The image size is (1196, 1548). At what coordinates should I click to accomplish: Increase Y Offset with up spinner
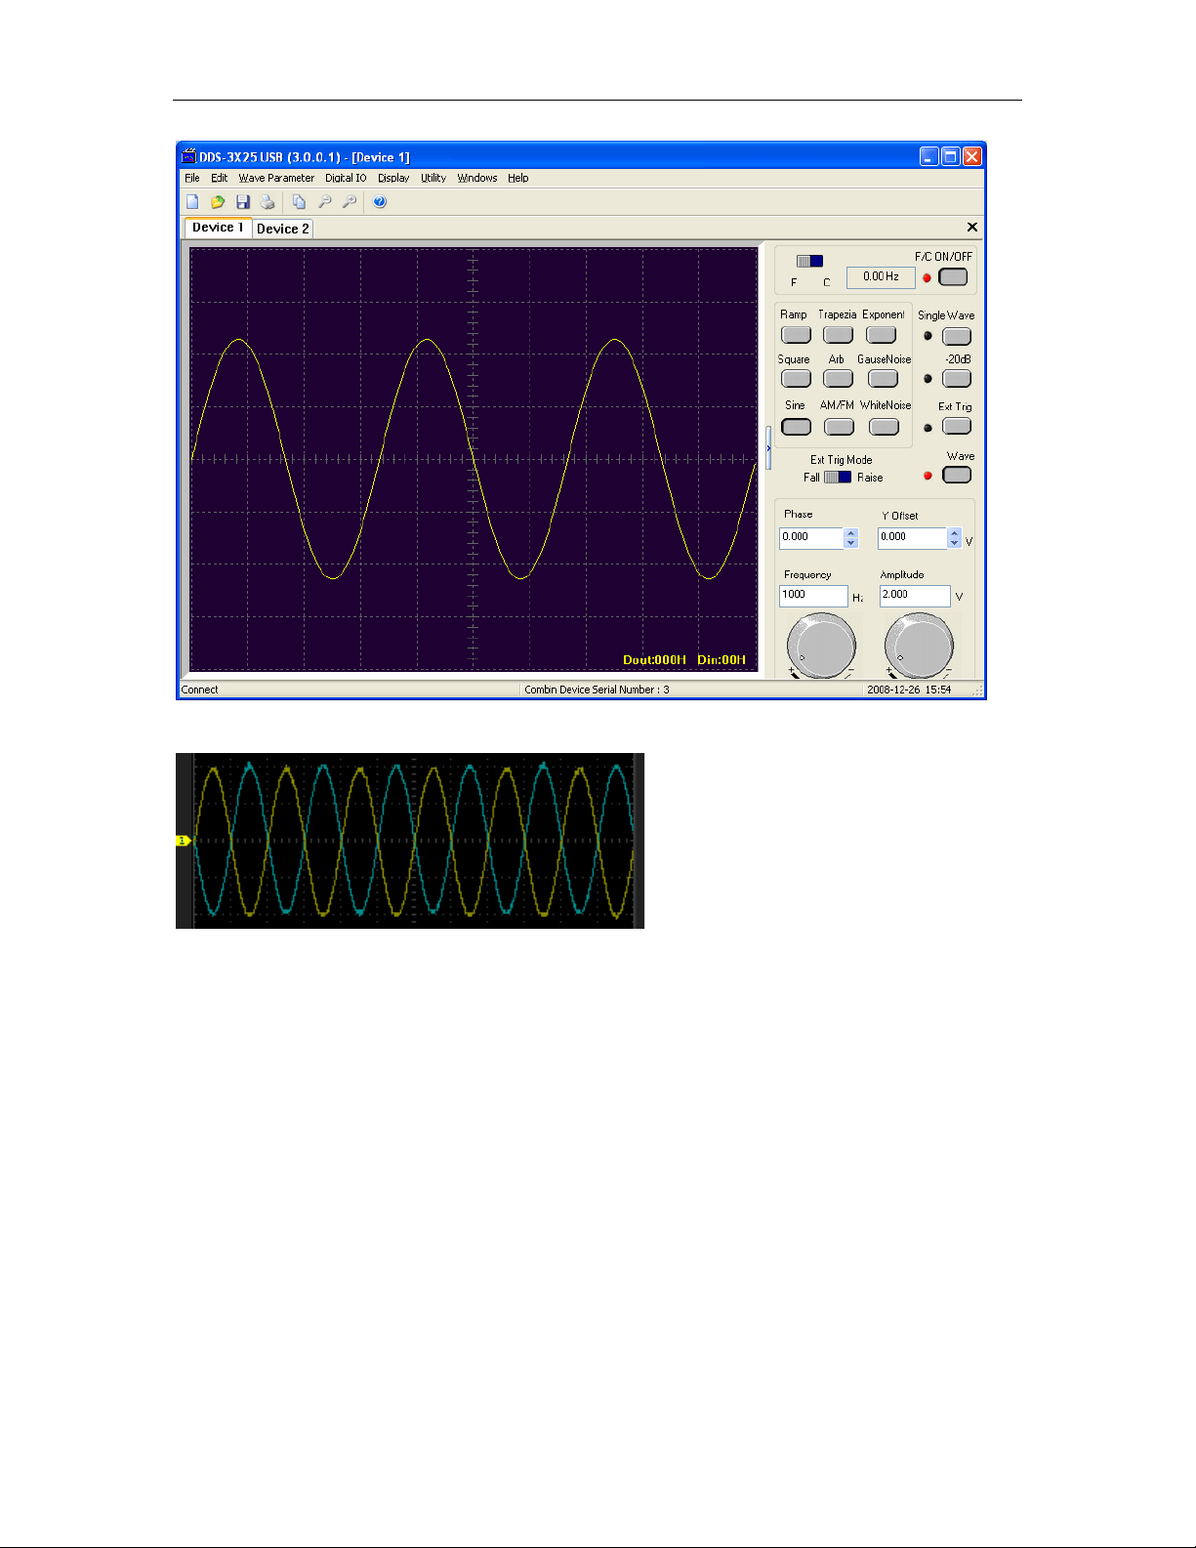[x=954, y=533]
